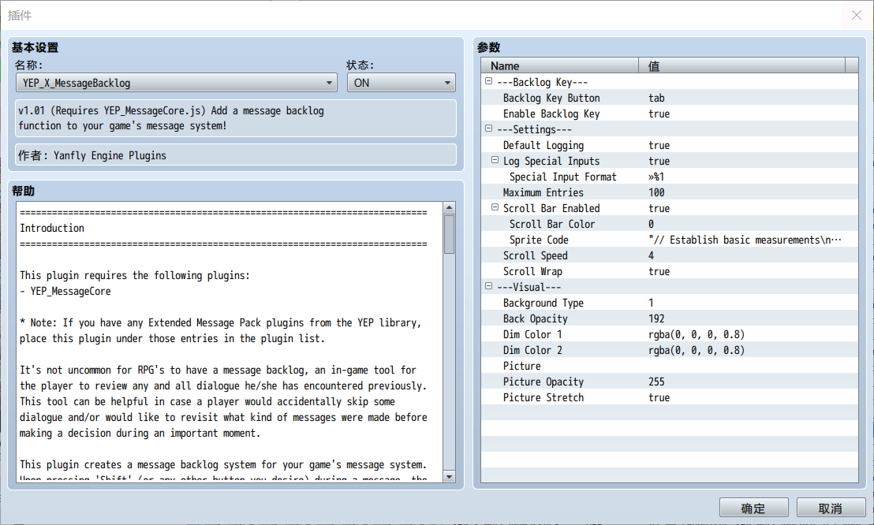Click the Name column header
This screenshot has height=525, width=874.
559,65
